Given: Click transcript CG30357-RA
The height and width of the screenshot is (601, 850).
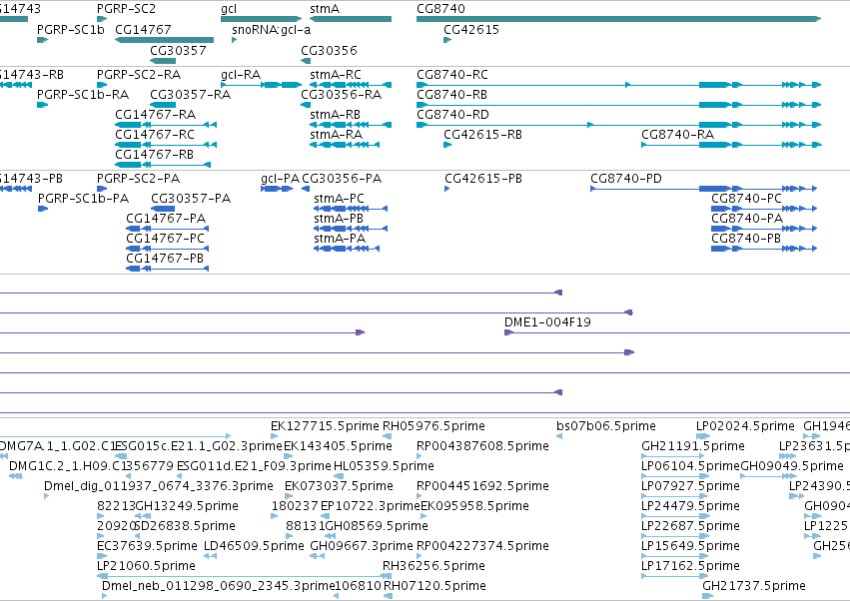Looking at the screenshot, I should point(163,105).
